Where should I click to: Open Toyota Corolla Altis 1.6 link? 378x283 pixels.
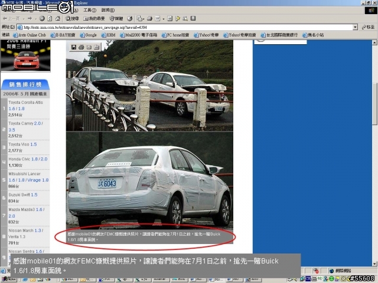12,108
